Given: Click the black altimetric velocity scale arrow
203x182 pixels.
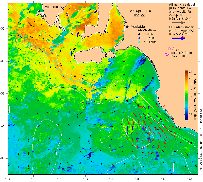Looking at the screenshot, I should tap(178, 22).
